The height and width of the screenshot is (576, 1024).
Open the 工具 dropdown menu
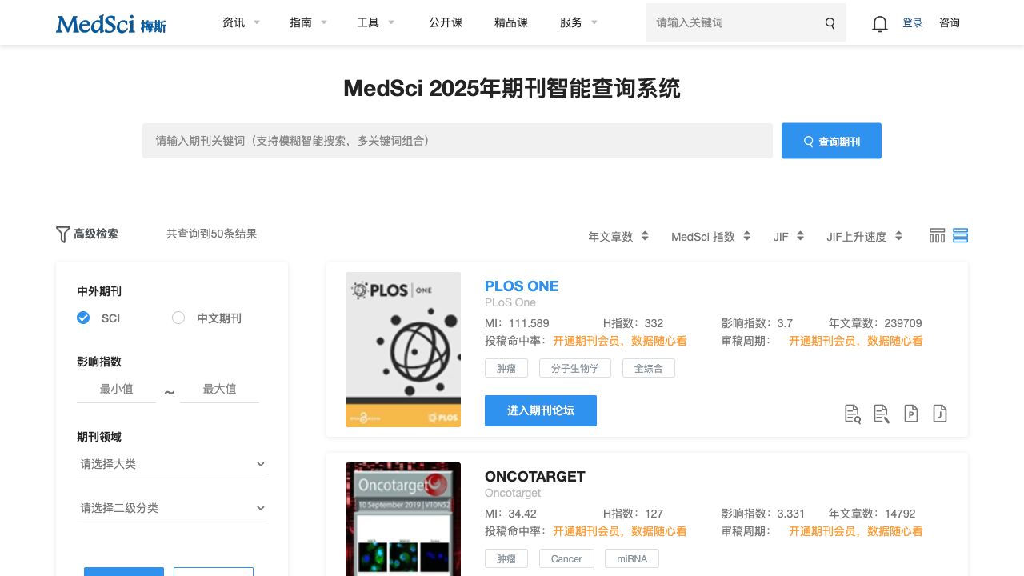375,22
